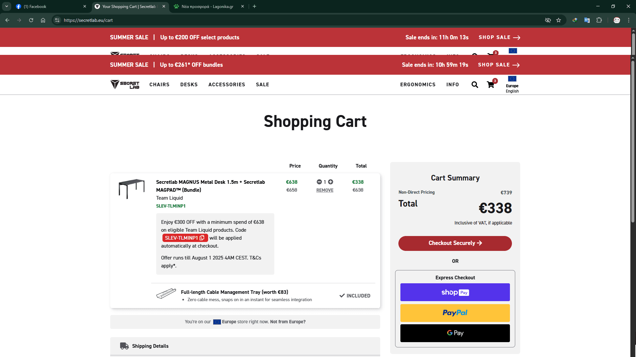Image resolution: width=636 pixels, height=357 pixels.
Task: Open the ACCESSORIES menu
Action: click(227, 85)
